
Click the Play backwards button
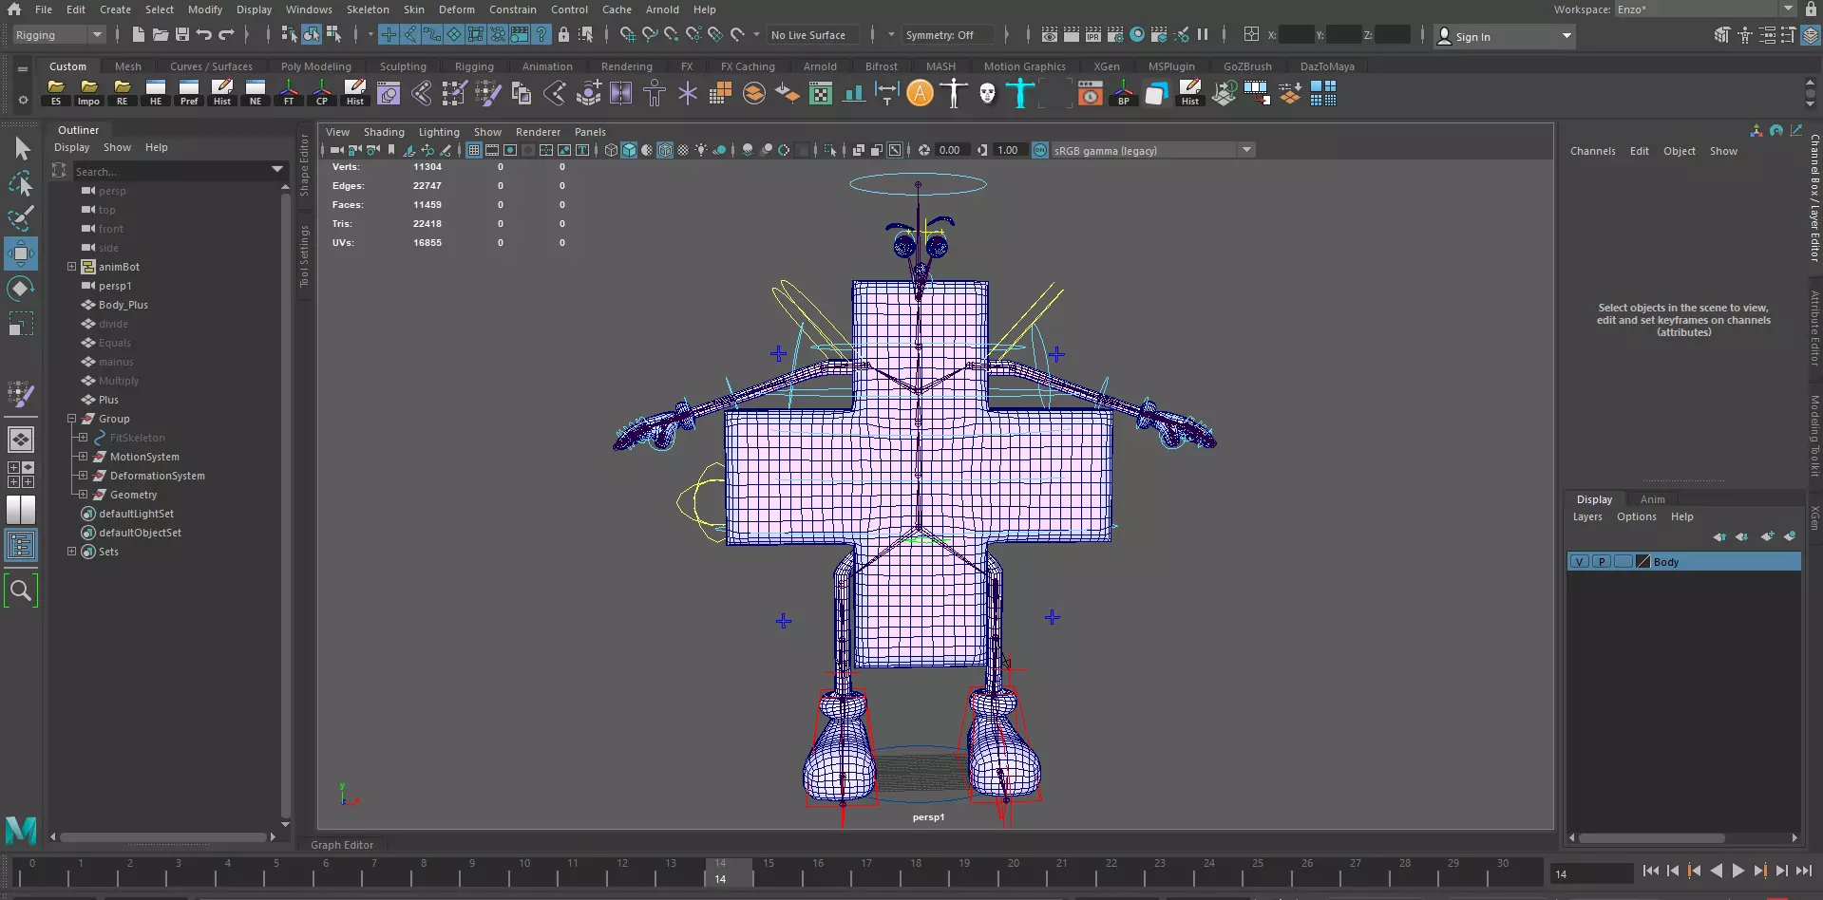[x=1717, y=871]
